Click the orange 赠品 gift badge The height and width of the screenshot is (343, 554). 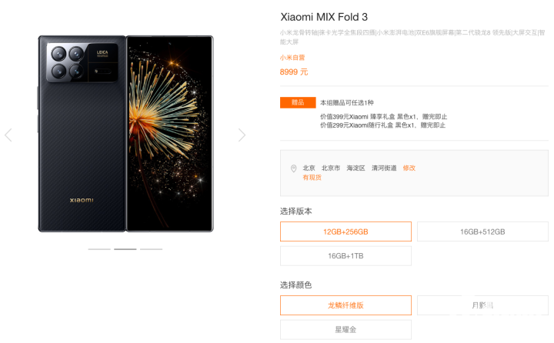pyautogui.click(x=298, y=102)
